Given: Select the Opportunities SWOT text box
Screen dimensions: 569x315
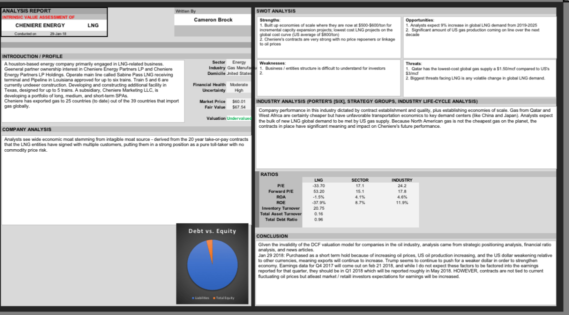Looking at the screenshot, I should click(x=479, y=37).
